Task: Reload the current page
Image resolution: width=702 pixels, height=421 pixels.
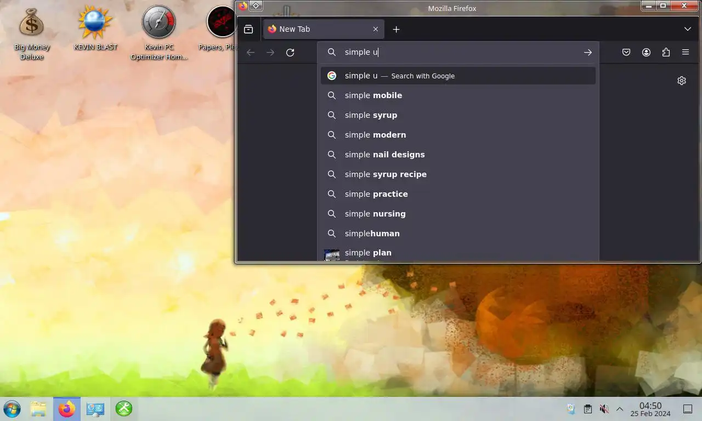Action: [290, 52]
